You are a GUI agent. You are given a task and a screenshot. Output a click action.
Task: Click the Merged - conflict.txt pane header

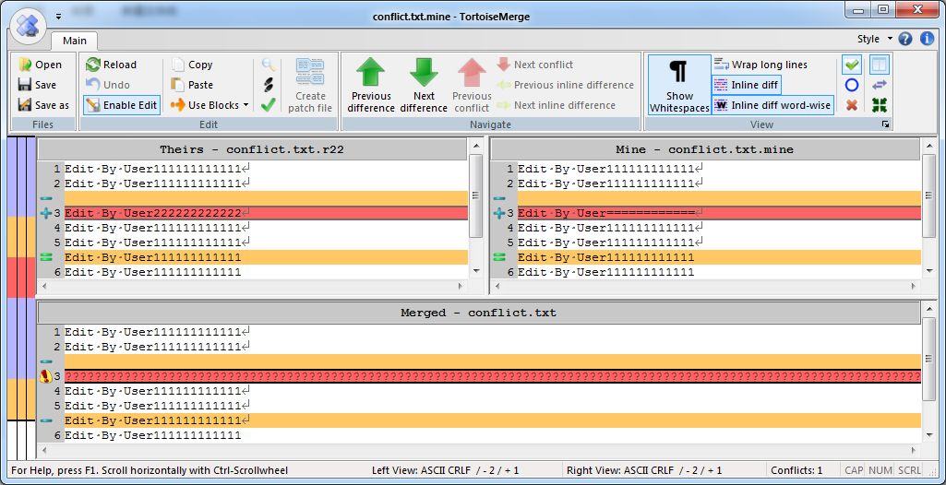[x=478, y=313]
